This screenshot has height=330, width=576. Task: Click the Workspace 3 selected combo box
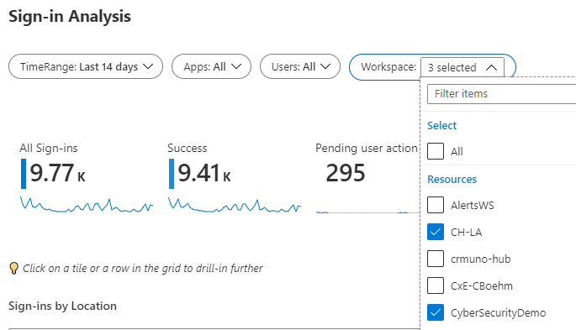pos(462,67)
